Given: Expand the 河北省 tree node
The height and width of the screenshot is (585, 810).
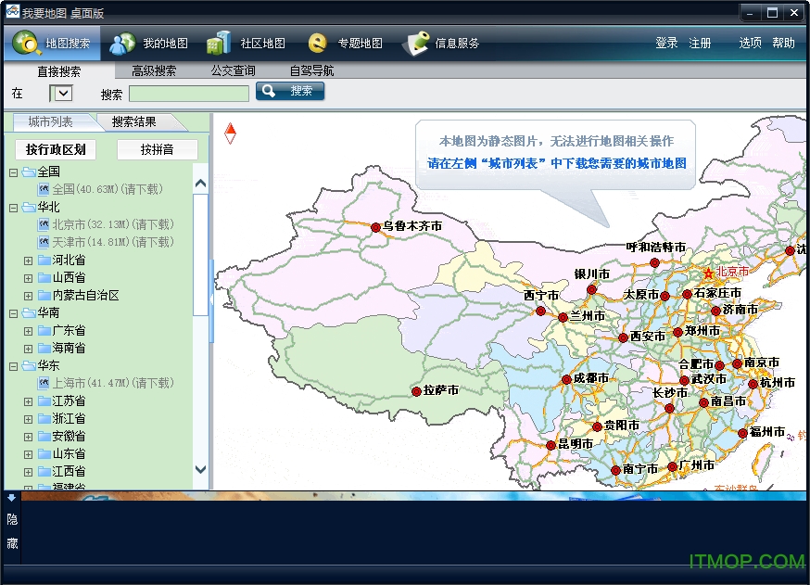Looking at the screenshot, I should [29, 260].
